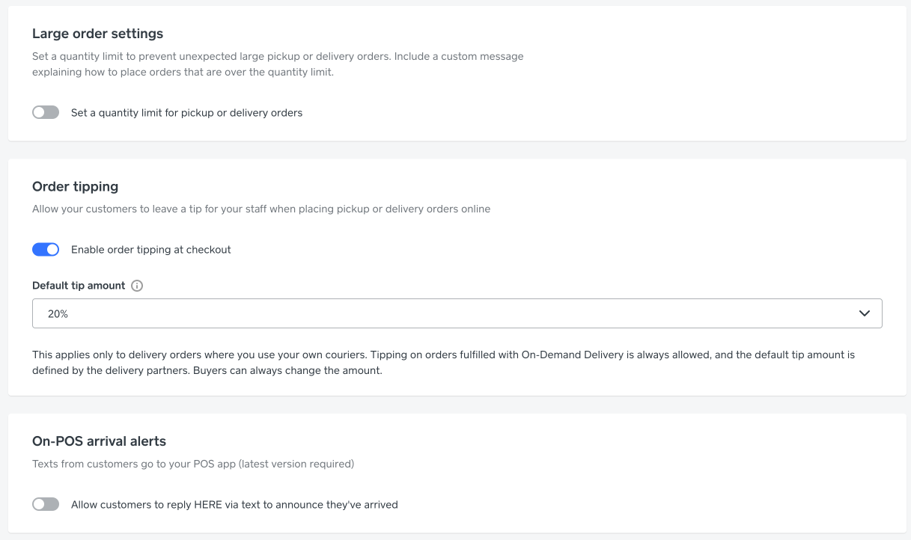Click the 'Default tip amount' field label
The height and width of the screenshot is (540, 911).
(79, 286)
